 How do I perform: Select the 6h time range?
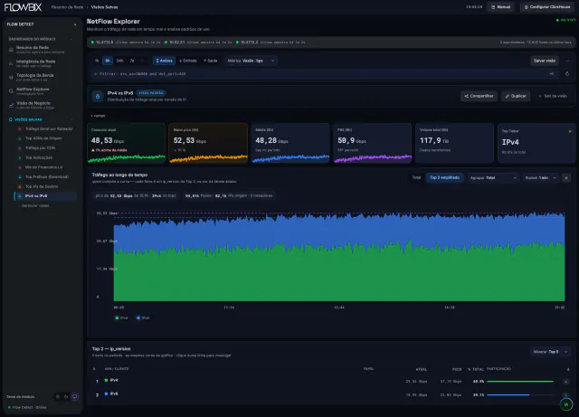[x=108, y=61]
